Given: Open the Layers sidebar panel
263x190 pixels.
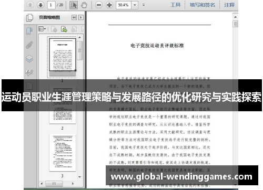Looking at the screenshot, I should (29, 59).
